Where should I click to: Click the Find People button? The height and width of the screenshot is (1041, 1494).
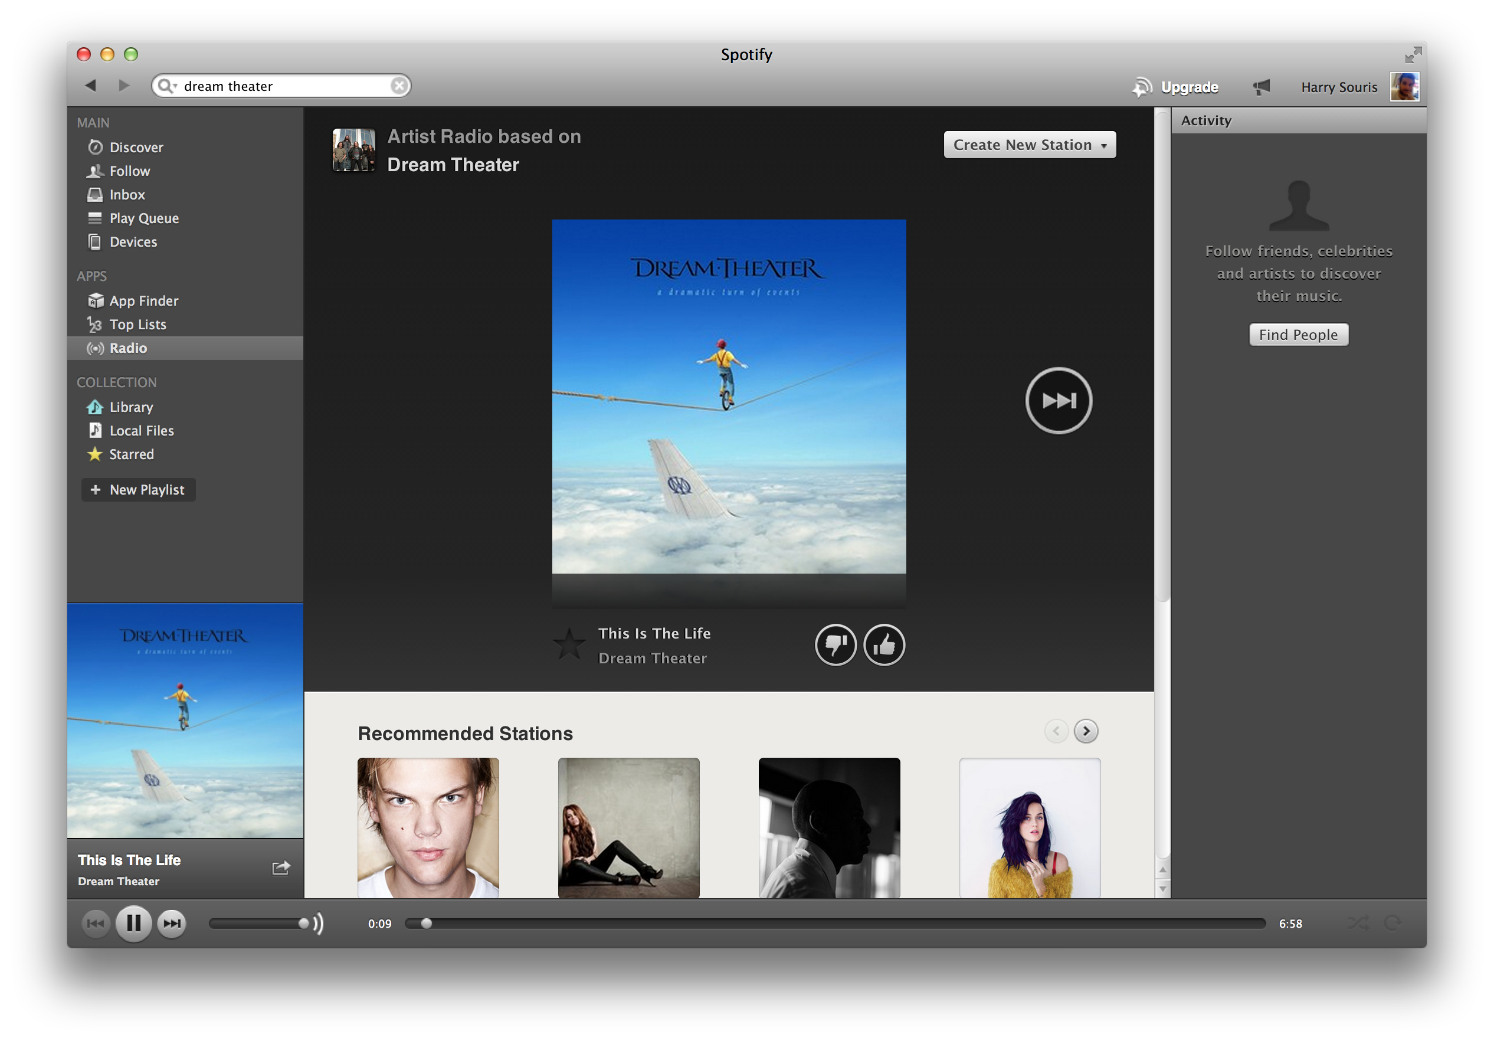pos(1299,335)
